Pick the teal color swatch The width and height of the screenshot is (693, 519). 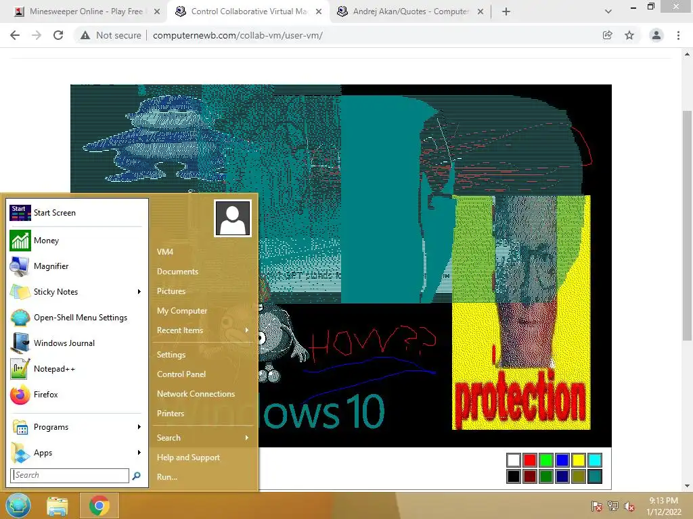595,476
